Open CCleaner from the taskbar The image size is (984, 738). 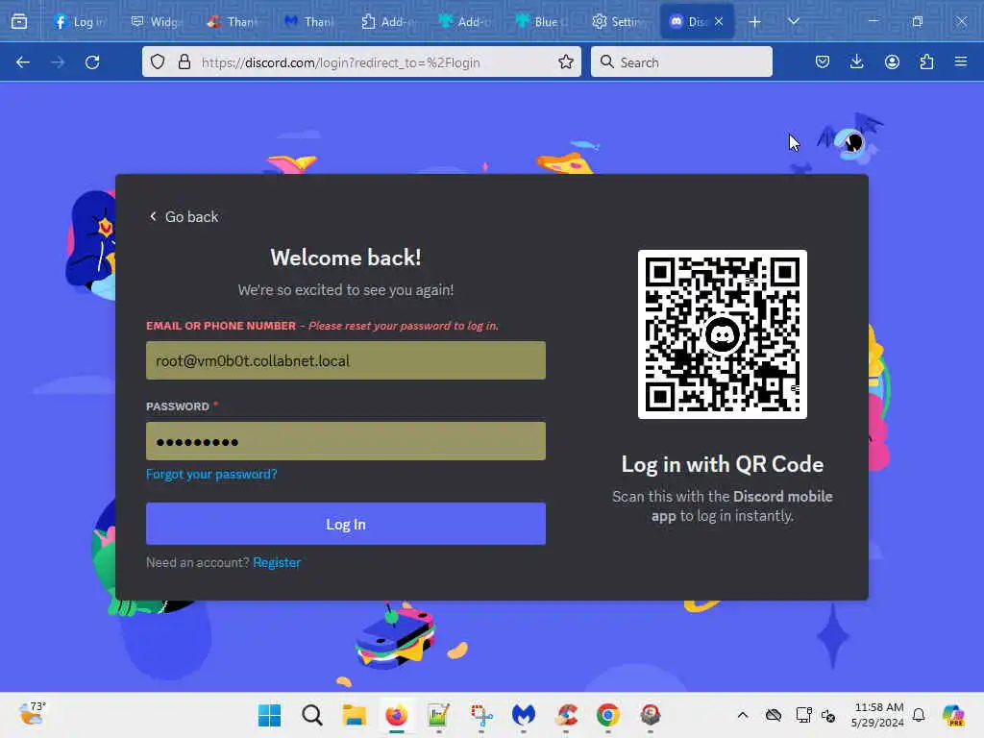[566, 715]
